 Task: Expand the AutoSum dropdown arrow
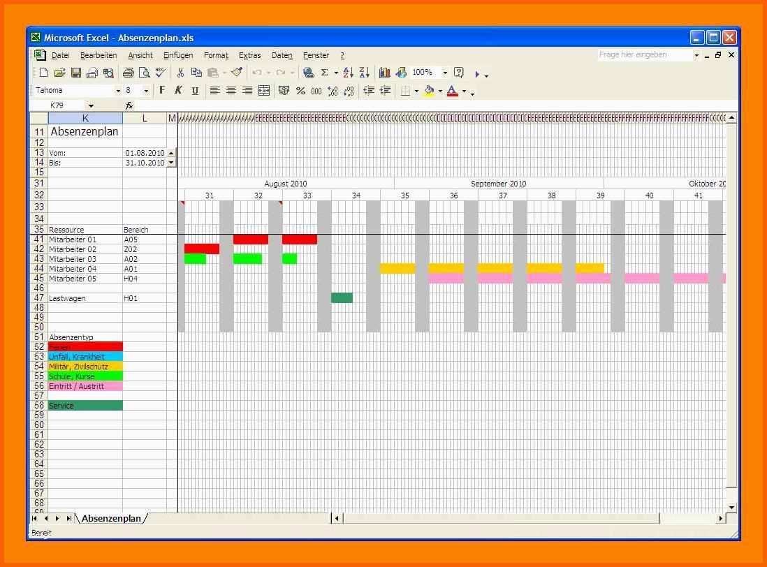(x=336, y=73)
